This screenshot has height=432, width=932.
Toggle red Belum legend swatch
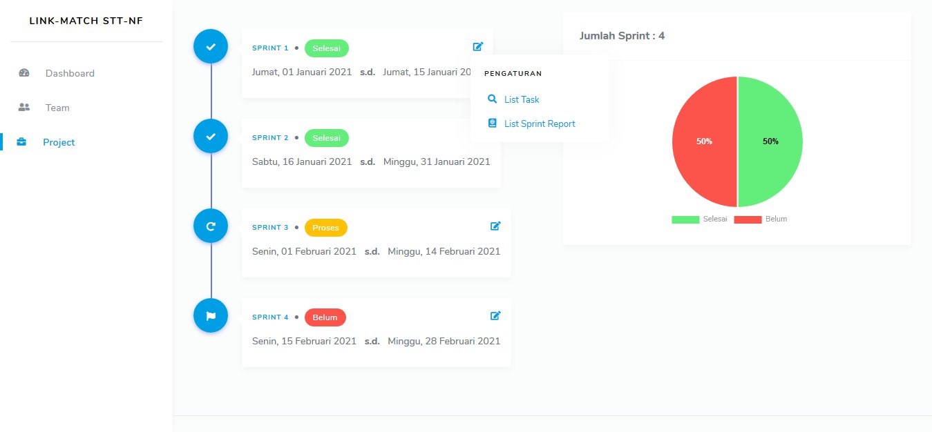(x=748, y=219)
